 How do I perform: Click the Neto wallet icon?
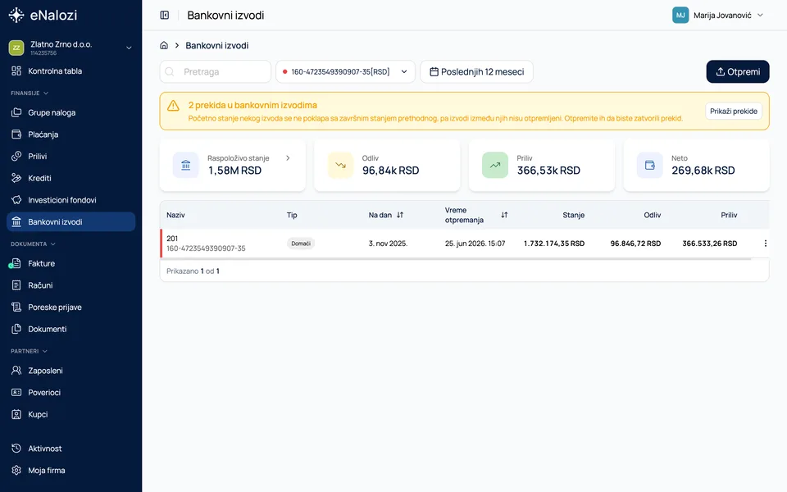click(x=649, y=165)
